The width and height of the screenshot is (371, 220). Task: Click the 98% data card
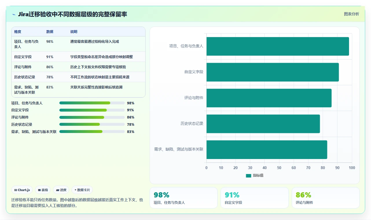(183, 198)
